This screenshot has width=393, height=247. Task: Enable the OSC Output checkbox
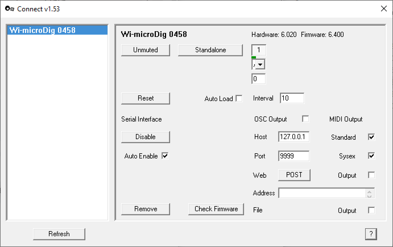[x=305, y=119]
